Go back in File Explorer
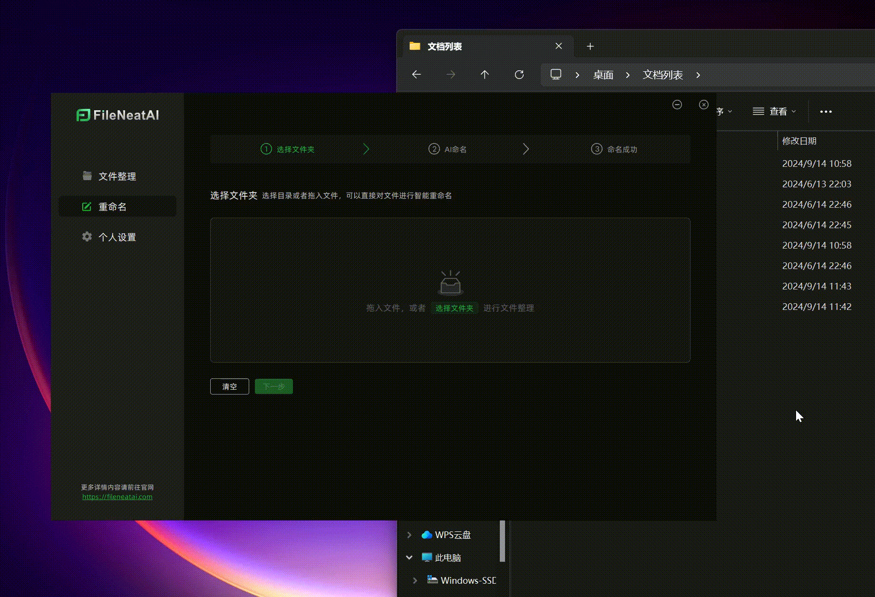The width and height of the screenshot is (875, 597). 417,75
